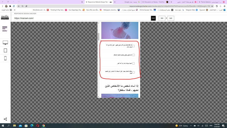The image size is (227, 128).
Task: Click the neck pain image in preview
Action: (120, 31)
